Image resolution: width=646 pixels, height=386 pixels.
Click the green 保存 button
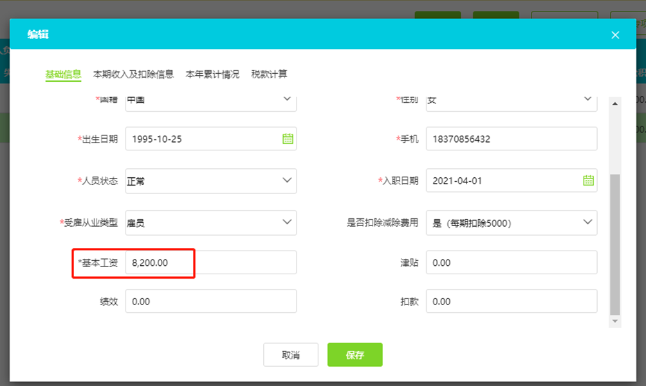[355, 355]
